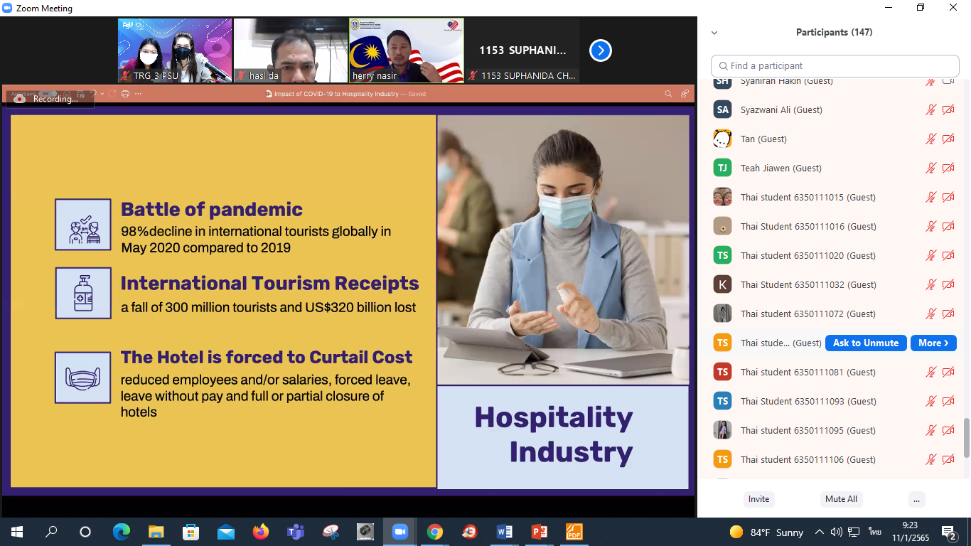
Task: Open the PDF reader taskbar icon
Action: (x=574, y=532)
